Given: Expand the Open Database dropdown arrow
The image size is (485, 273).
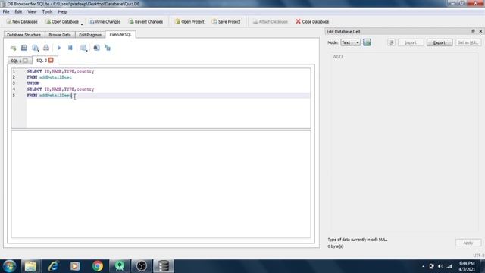Looking at the screenshot, I should point(82,24).
